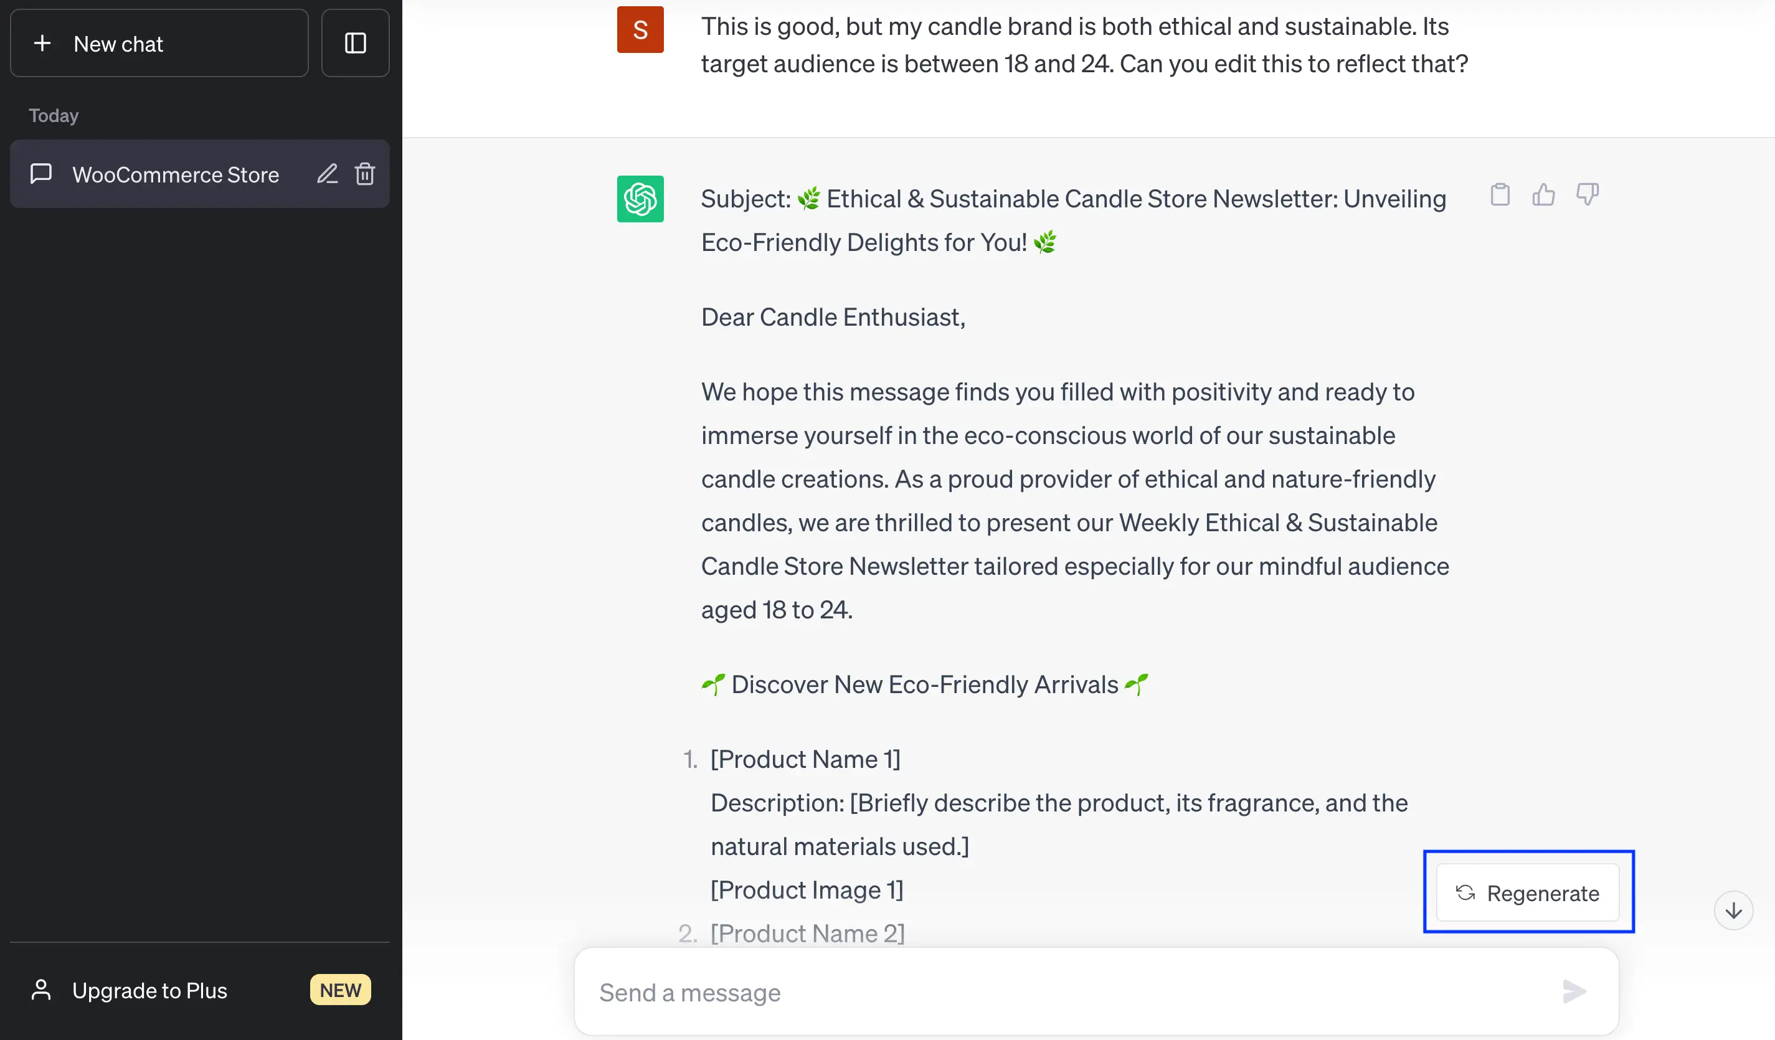The width and height of the screenshot is (1775, 1040).
Task: Expand the Today conversations section
Action: 54,114
